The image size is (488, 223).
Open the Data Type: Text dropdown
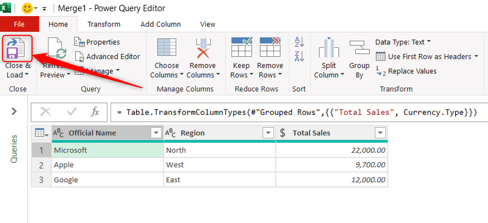403,42
